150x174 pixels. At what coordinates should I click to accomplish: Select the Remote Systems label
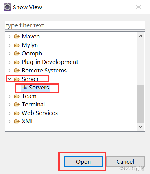(x=44, y=71)
